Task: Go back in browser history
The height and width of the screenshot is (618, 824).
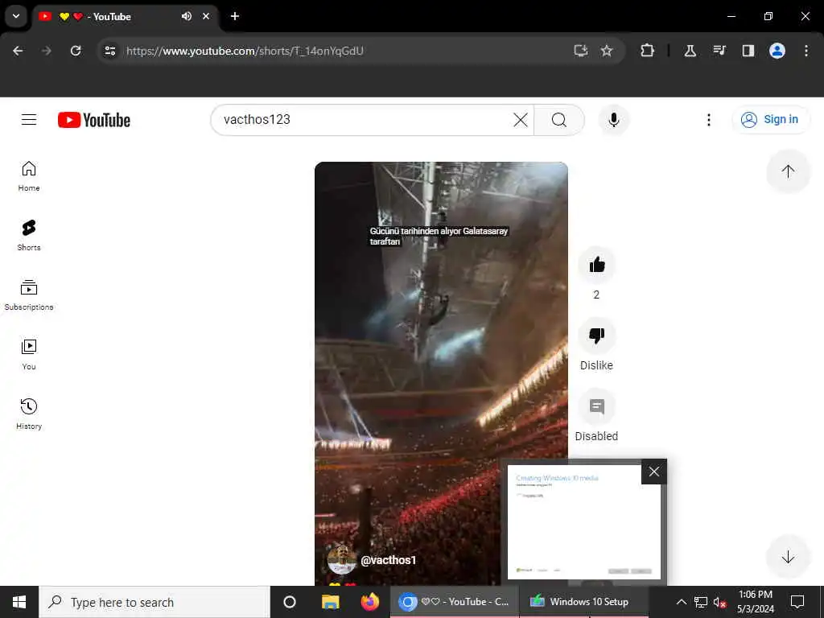Action: [x=18, y=51]
